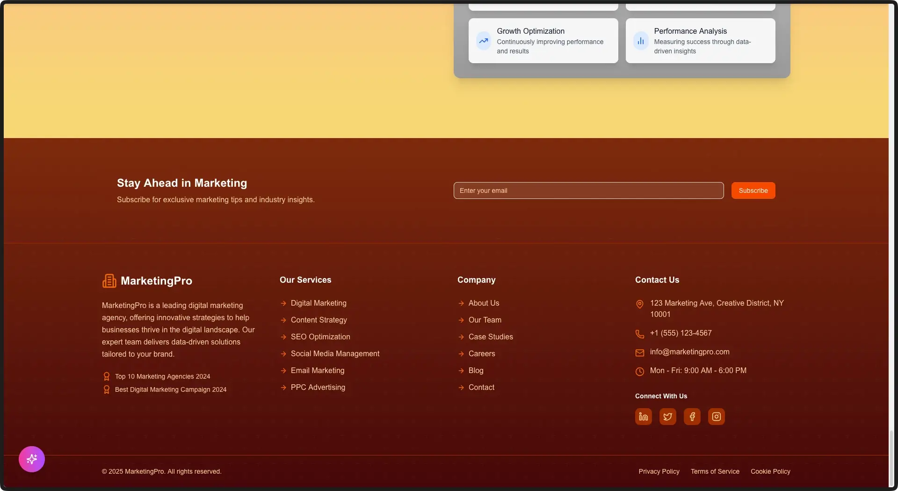Click the Our Services column heading

305,280
